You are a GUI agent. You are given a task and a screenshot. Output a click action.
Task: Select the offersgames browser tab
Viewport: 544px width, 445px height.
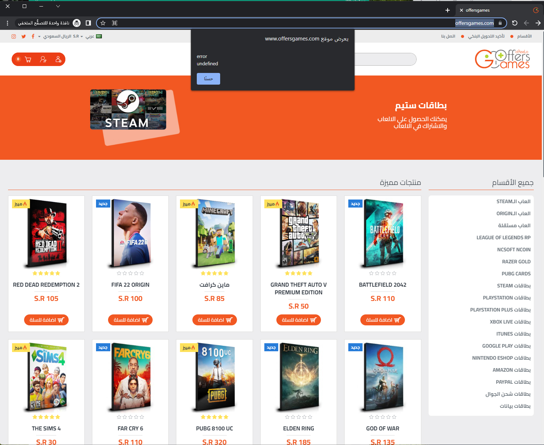pyautogui.click(x=499, y=10)
